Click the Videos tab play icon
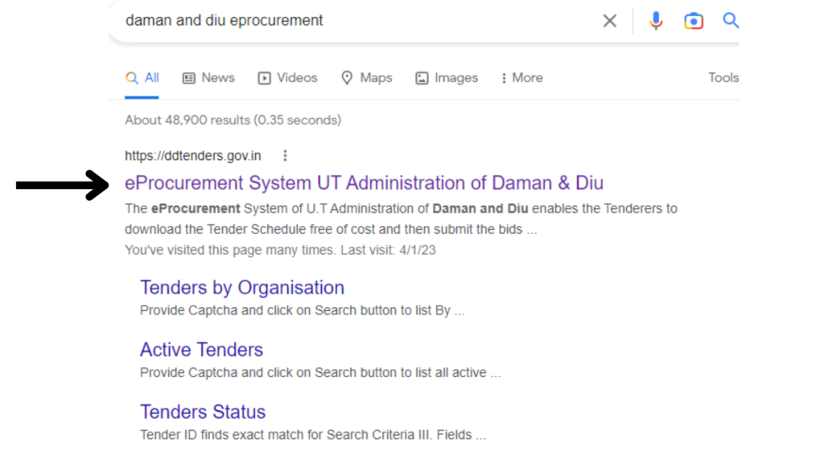Screen dimensions: 824x463 [264, 78]
